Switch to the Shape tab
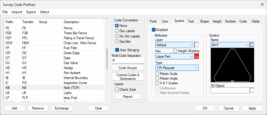 click(x=204, y=21)
